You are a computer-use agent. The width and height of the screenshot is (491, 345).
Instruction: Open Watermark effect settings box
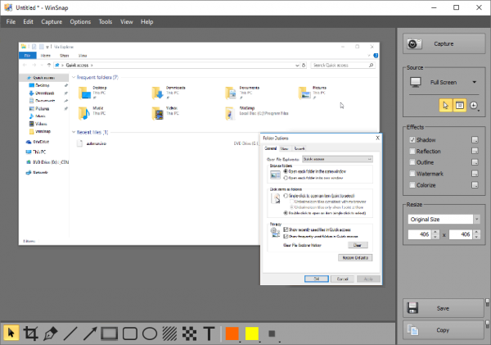click(475, 174)
